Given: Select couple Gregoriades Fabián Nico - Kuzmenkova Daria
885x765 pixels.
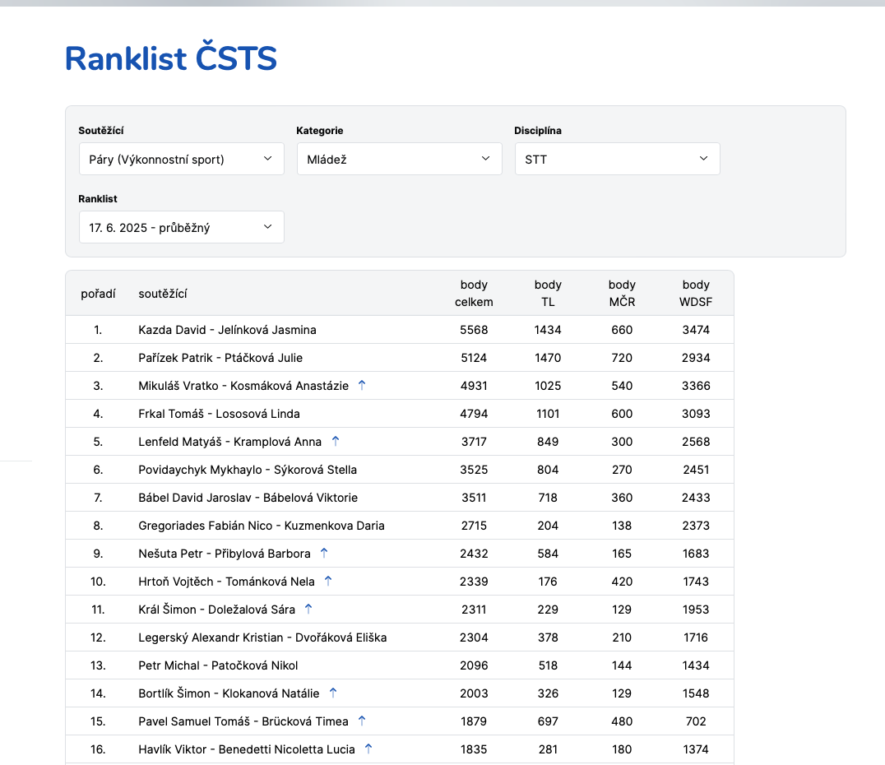Looking at the screenshot, I should pyautogui.click(x=262, y=526).
